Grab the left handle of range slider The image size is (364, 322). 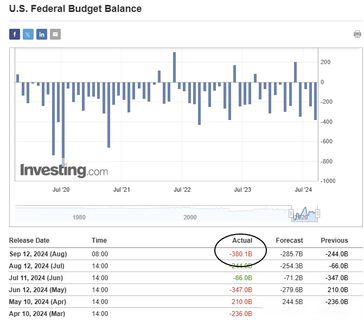click(x=291, y=213)
